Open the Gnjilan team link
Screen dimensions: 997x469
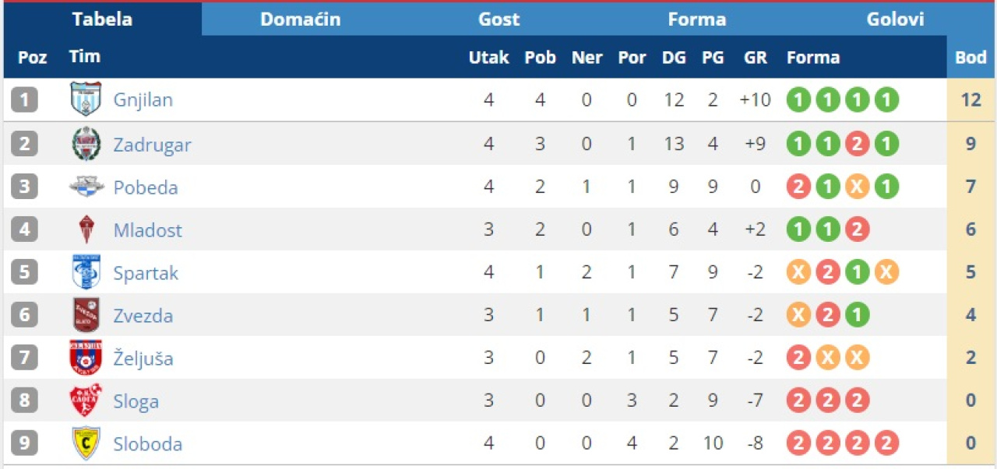(143, 100)
